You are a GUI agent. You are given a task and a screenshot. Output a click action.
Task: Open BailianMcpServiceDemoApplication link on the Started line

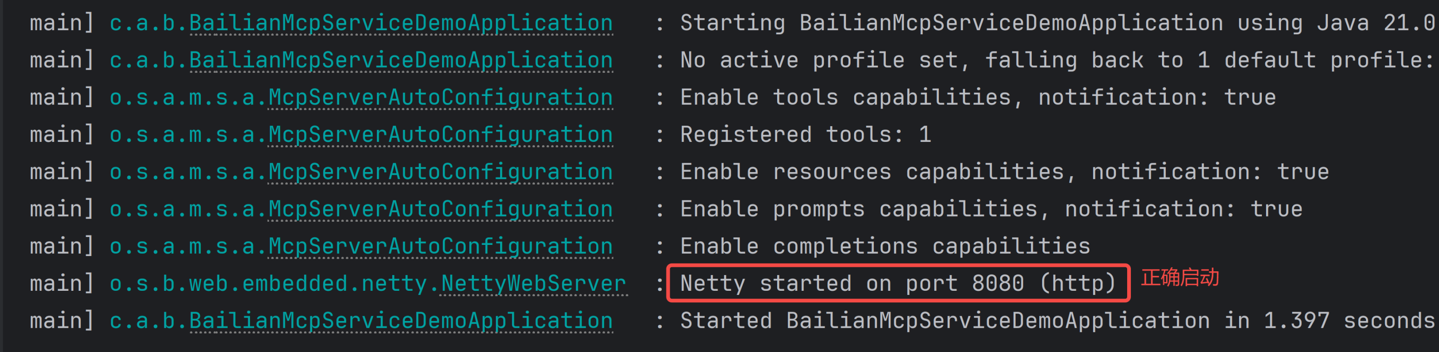click(401, 321)
